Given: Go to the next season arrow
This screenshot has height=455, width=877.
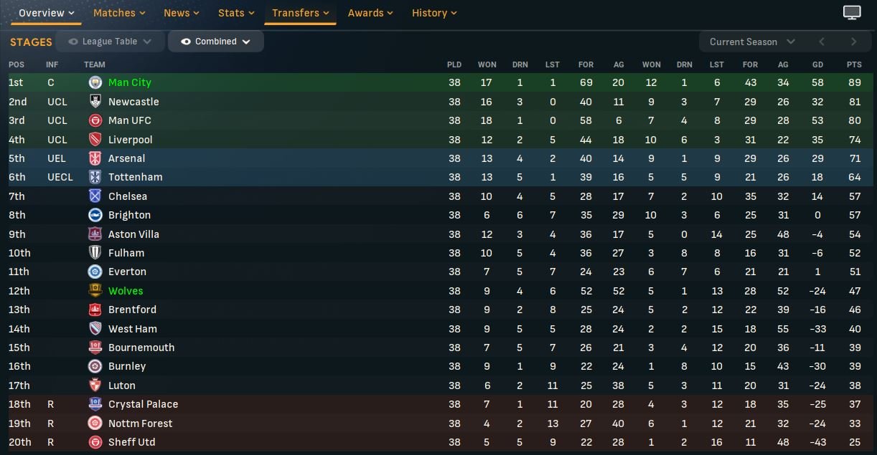Looking at the screenshot, I should (853, 42).
